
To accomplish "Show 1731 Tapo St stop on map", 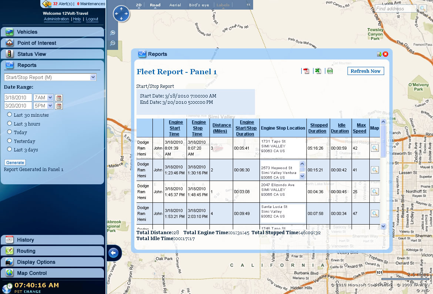I will (x=375, y=148).
